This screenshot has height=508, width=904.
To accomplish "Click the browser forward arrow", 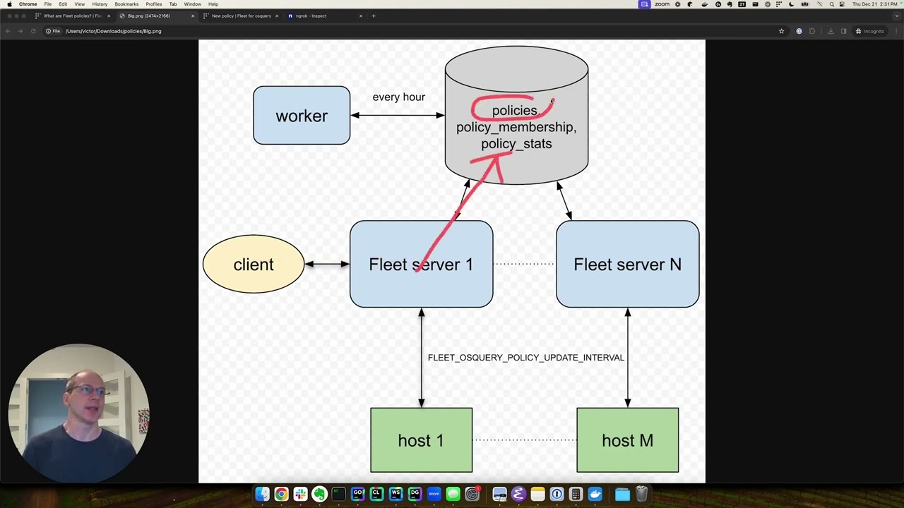I will [x=20, y=31].
